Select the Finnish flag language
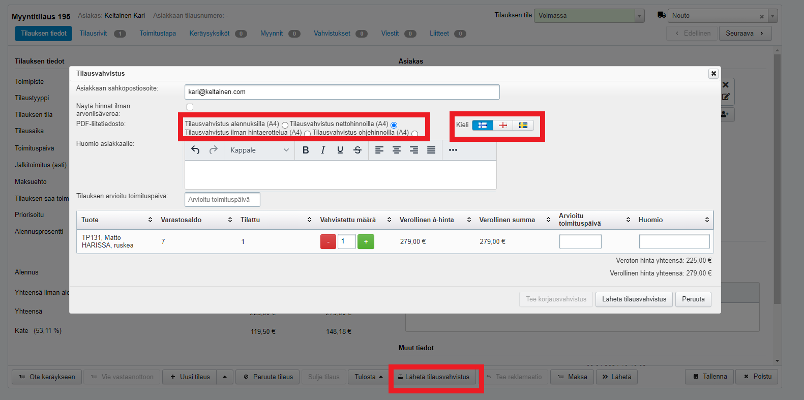 click(483, 125)
